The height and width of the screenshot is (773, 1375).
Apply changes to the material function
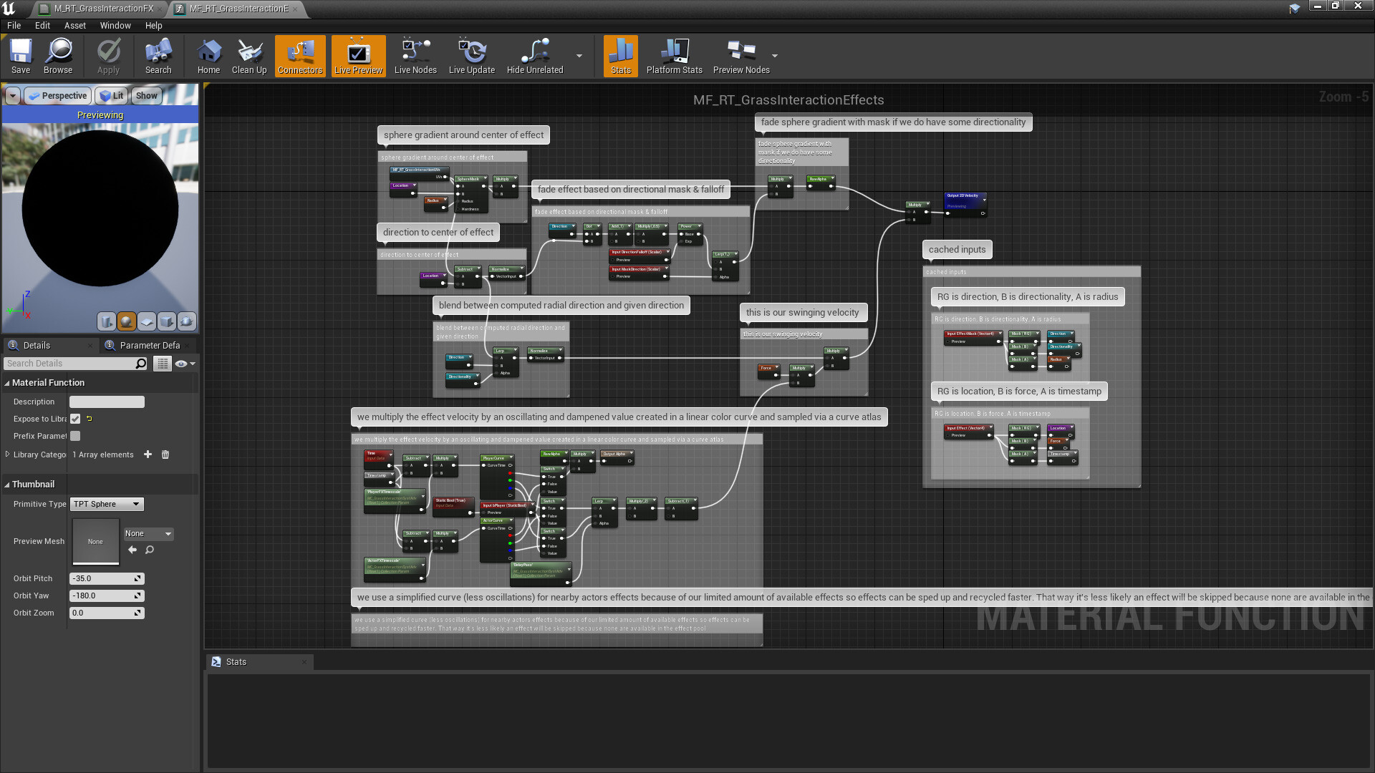point(108,56)
